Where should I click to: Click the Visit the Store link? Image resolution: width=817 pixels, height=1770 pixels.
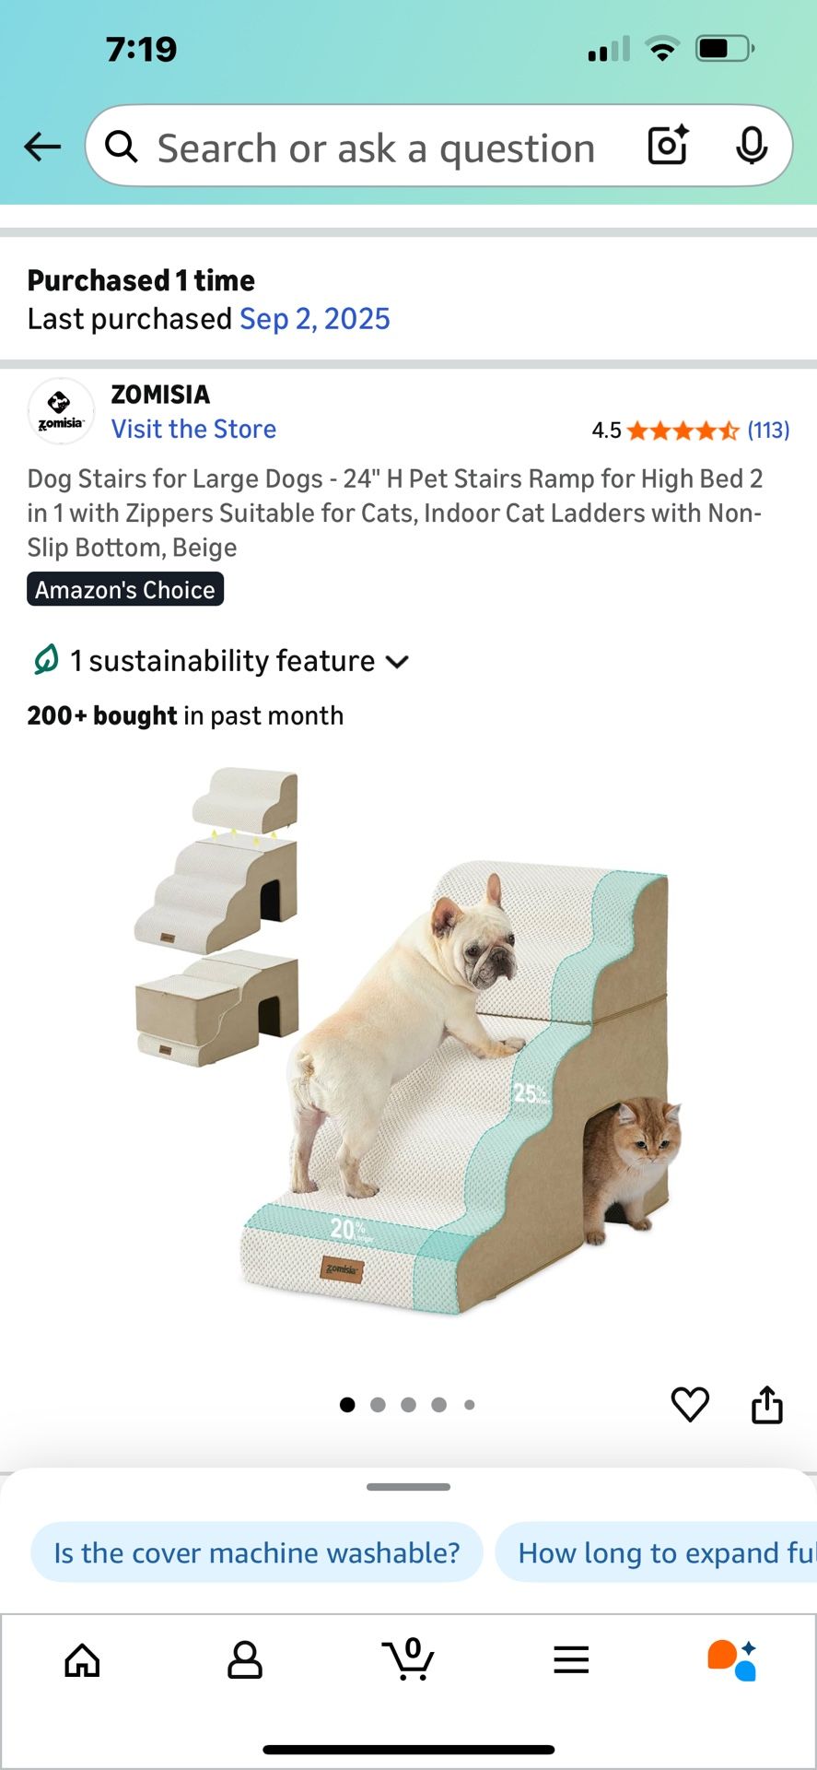click(x=193, y=429)
